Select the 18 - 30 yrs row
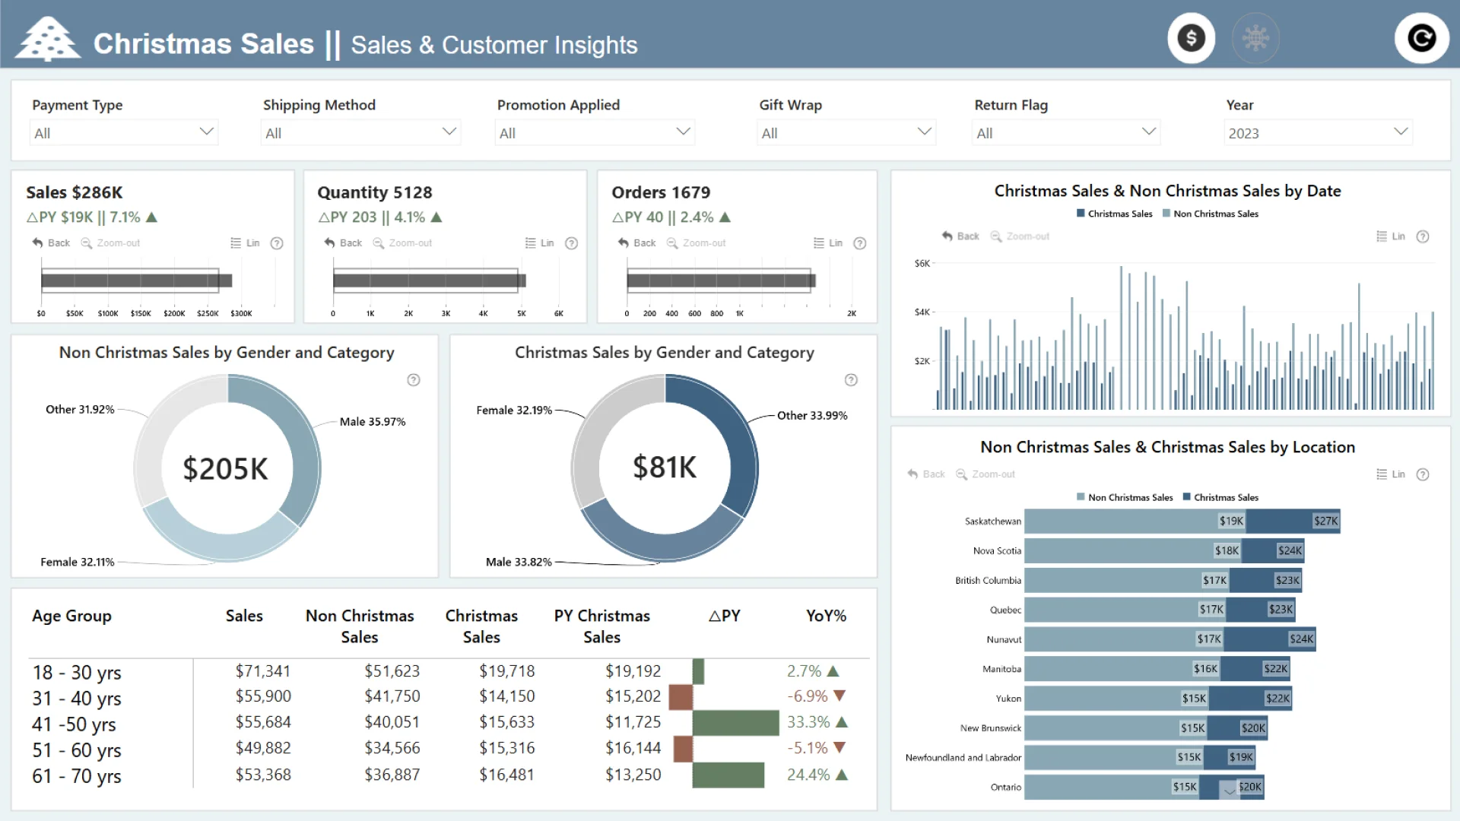Screen dimensions: 1460x821 pyautogui.click(x=449, y=672)
